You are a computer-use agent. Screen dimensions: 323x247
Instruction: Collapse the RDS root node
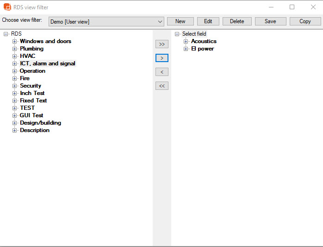coord(6,34)
